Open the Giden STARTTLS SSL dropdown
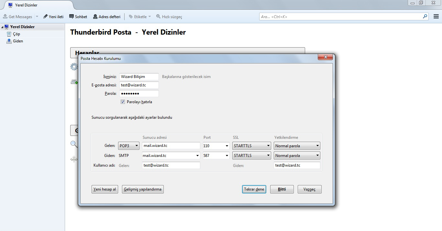442x231 pixels. point(252,156)
